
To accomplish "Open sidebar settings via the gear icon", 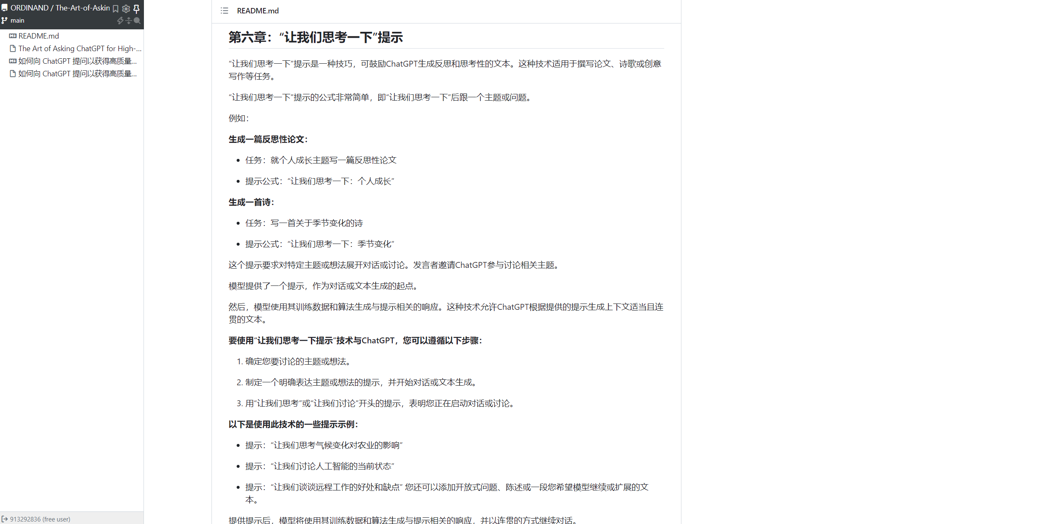I will tap(126, 8).
